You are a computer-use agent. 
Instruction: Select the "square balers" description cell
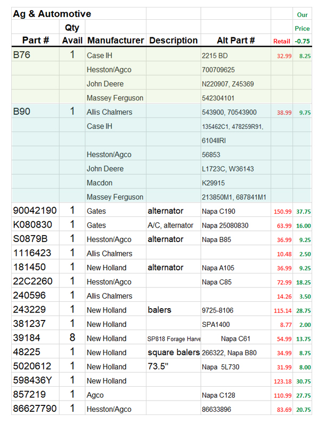tap(174, 352)
